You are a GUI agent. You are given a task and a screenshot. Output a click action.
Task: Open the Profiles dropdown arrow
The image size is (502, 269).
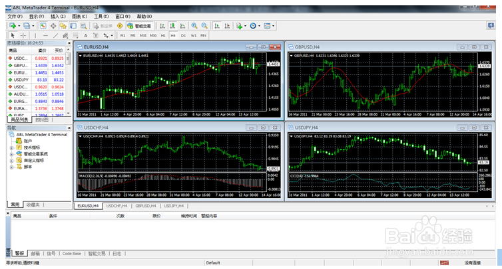pos(33,26)
